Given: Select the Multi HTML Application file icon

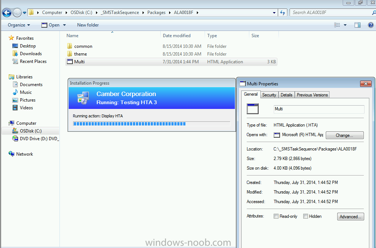Looking at the screenshot, I should pos(70,62).
